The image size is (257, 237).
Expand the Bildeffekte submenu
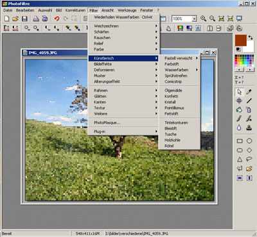(x=124, y=64)
